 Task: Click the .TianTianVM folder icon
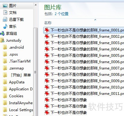[5, 61]
